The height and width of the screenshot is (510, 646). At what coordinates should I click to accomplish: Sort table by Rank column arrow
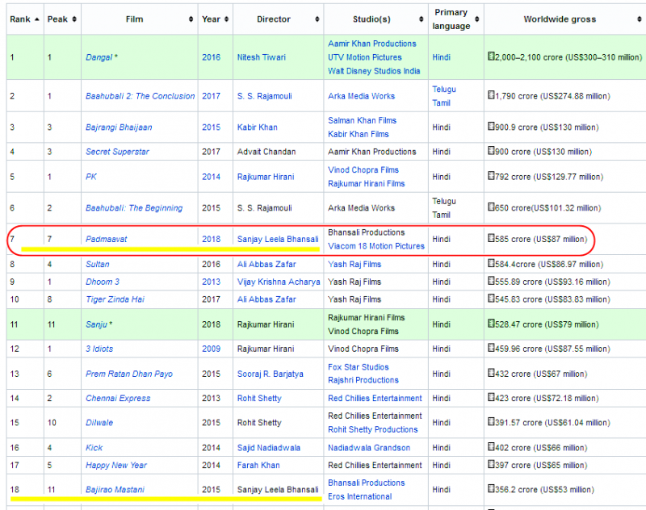[37, 19]
